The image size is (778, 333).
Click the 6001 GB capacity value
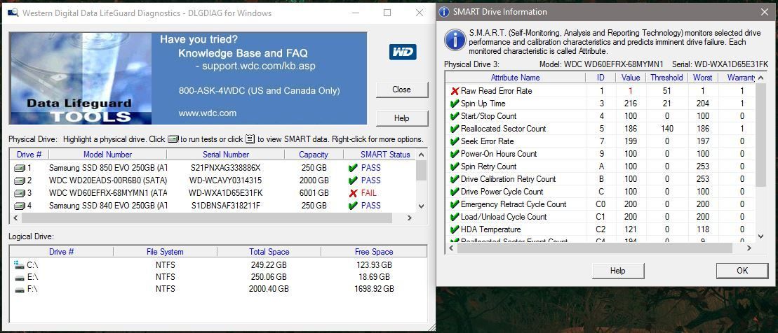[314, 193]
